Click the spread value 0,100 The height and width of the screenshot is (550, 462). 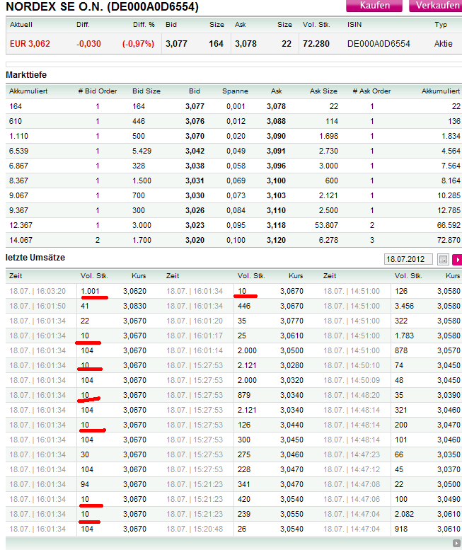(x=236, y=240)
